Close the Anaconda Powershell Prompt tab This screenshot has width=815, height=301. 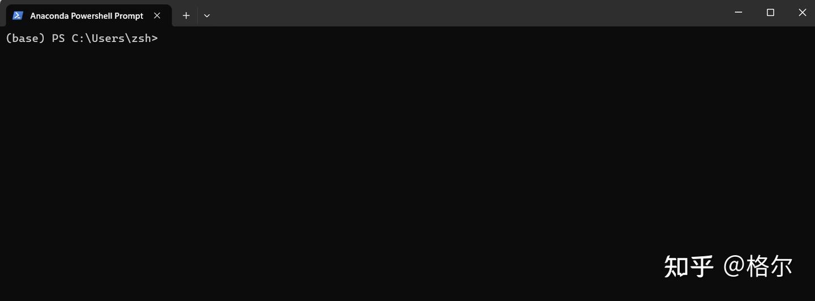(x=157, y=15)
